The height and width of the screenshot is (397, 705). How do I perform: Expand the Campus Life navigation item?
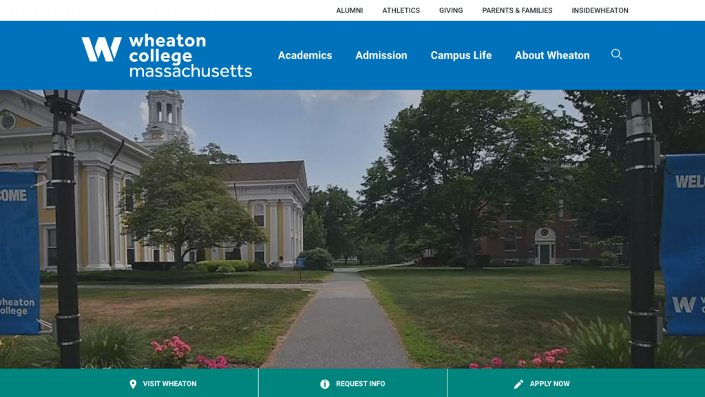pyautogui.click(x=461, y=55)
